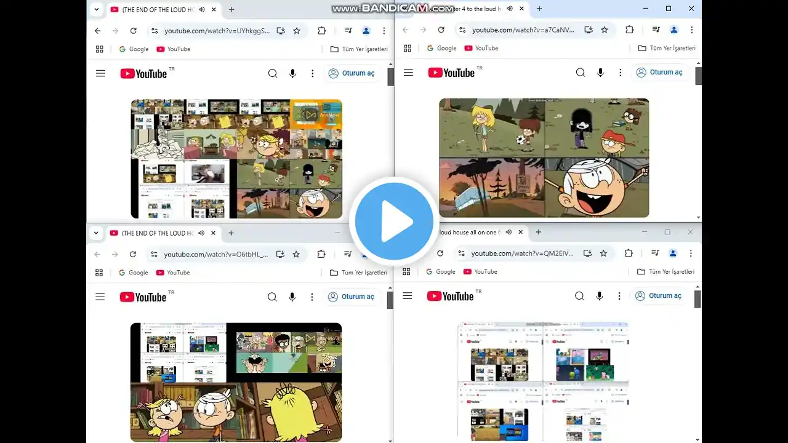
Task: Select the tab in the UYhkggS window
Action: coord(164,9)
